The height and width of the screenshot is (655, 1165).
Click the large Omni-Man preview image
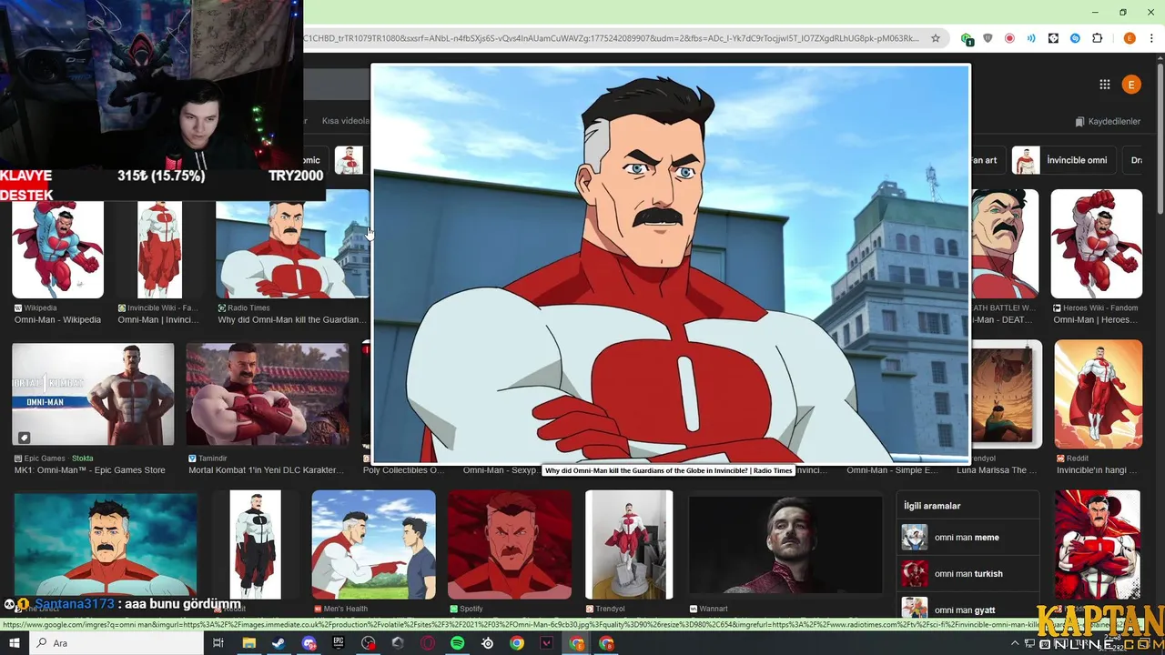(x=671, y=265)
